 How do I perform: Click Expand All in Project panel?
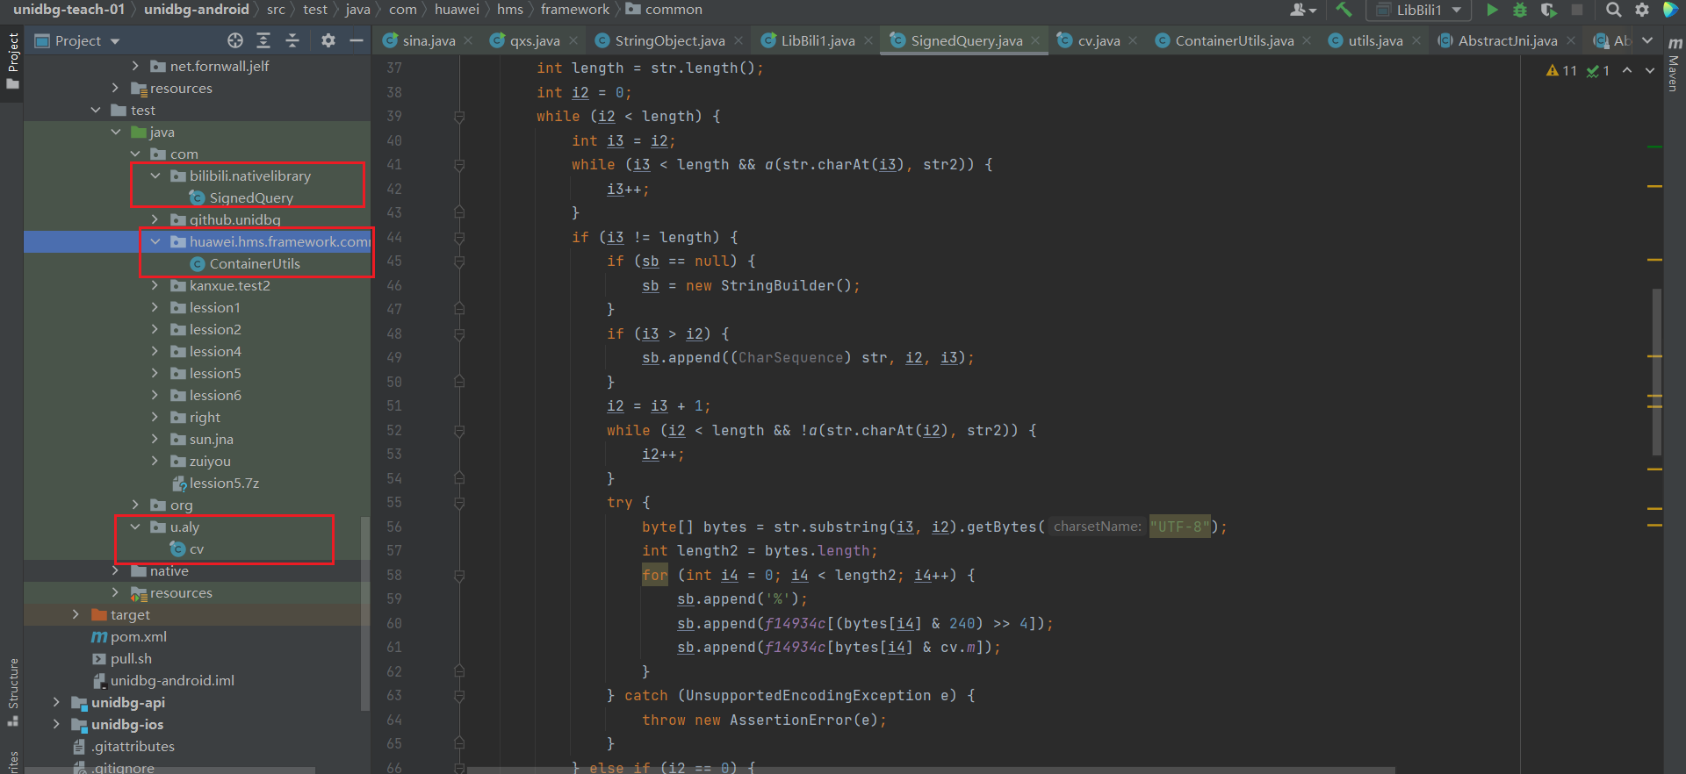(x=263, y=40)
